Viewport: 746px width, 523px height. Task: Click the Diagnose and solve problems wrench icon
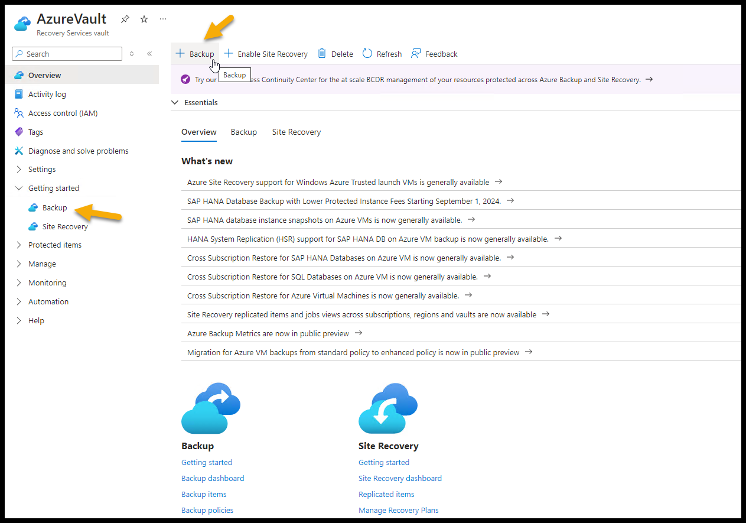point(19,151)
